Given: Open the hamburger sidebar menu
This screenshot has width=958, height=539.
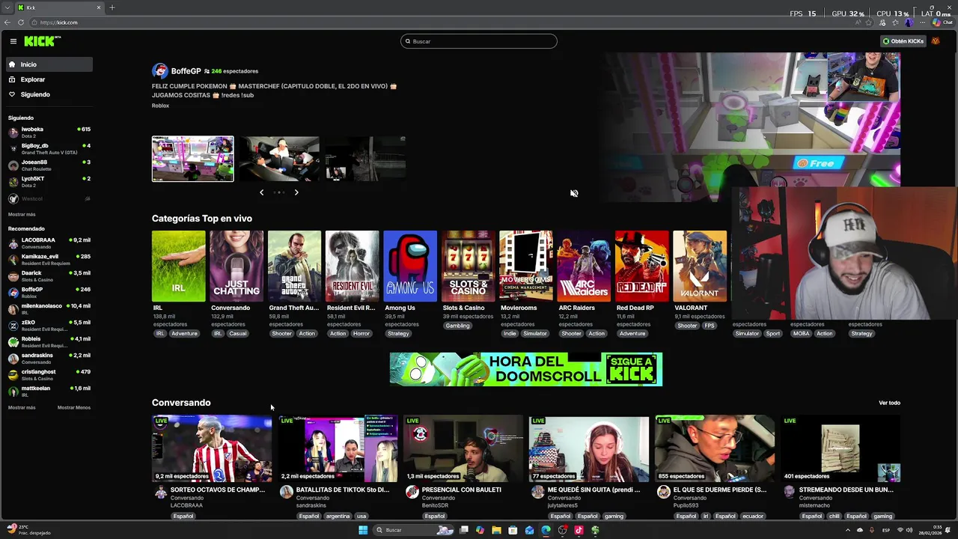Looking at the screenshot, I should coord(13,41).
